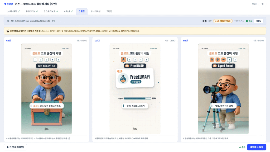Click the 필수 플러그인 5개 pill in cut1

pyautogui.click(x=46, y=66)
